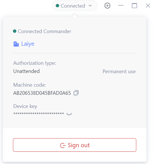This screenshot has height=164, width=154.
Task: Open the Laiye commander link
Action: [x=28, y=44]
